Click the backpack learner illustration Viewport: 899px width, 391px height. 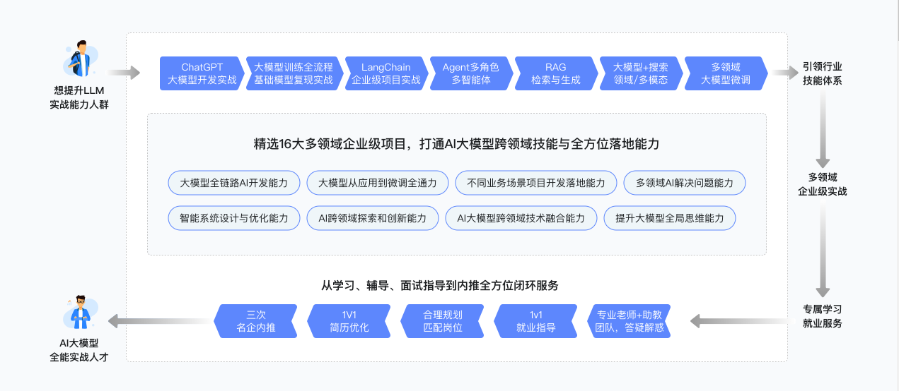(x=80, y=59)
